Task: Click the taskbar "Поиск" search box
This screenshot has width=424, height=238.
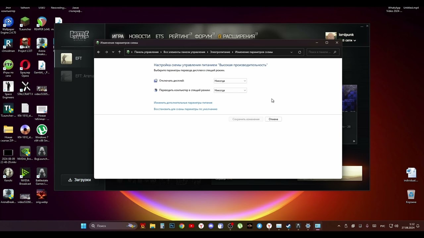Action: click(x=113, y=226)
